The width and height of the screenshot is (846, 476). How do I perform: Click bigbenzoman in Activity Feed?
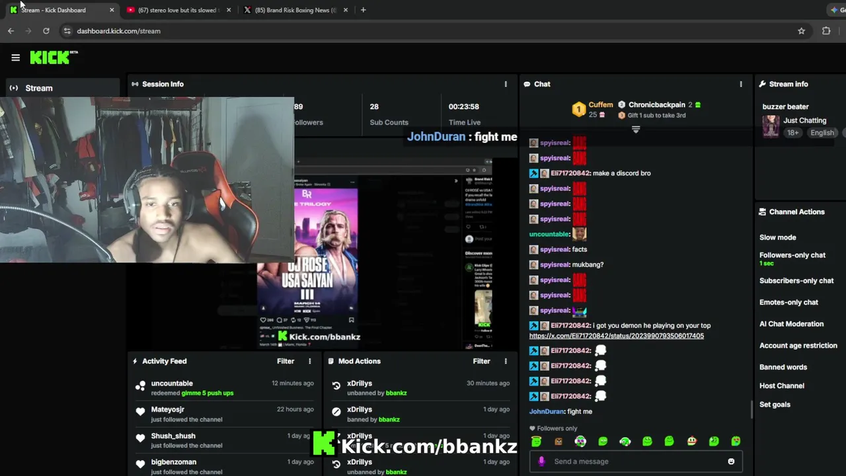coord(173,462)
